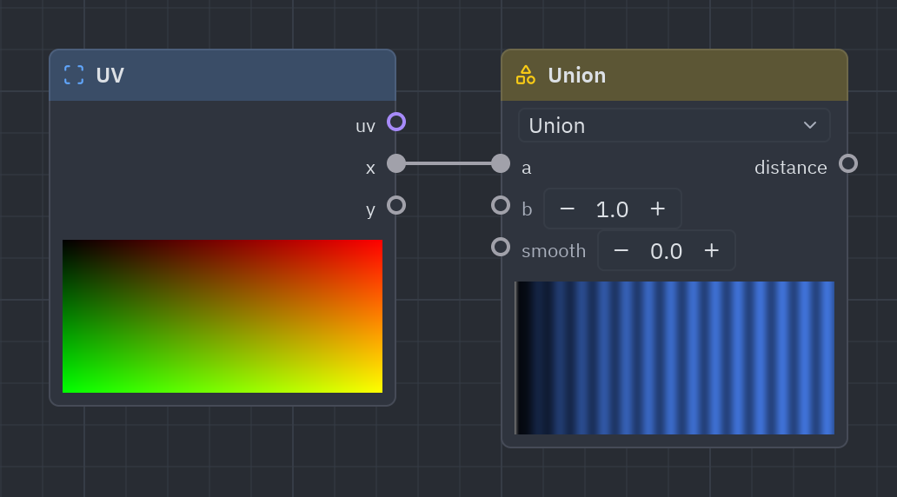
Task: Click the Union blue striped preview thumbnail
Action: click(x=674, y=358)
